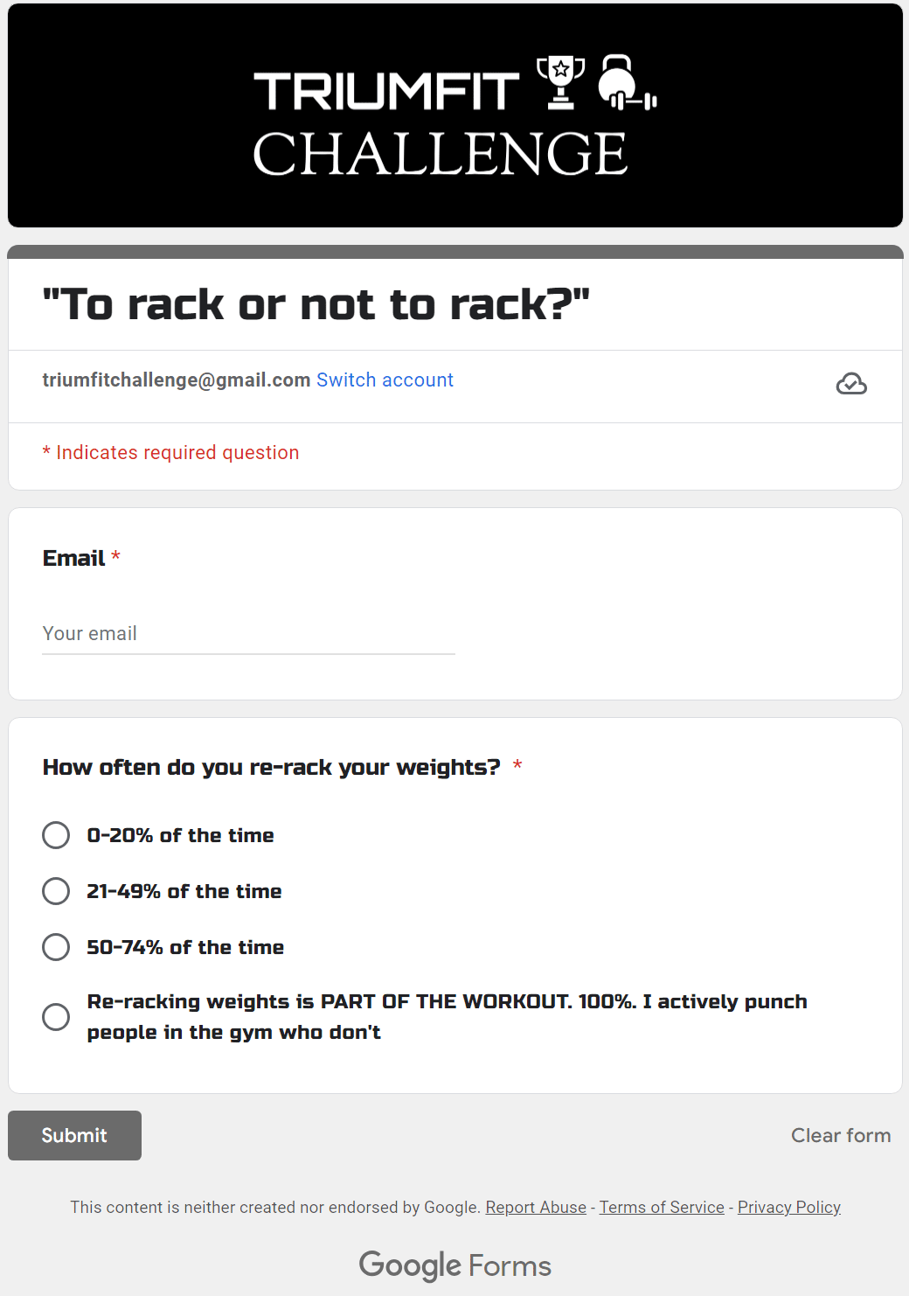Open the Privacy Policy link
Image resolution: width=909 pixels, height=1296 pixels.
(789, 1207)
